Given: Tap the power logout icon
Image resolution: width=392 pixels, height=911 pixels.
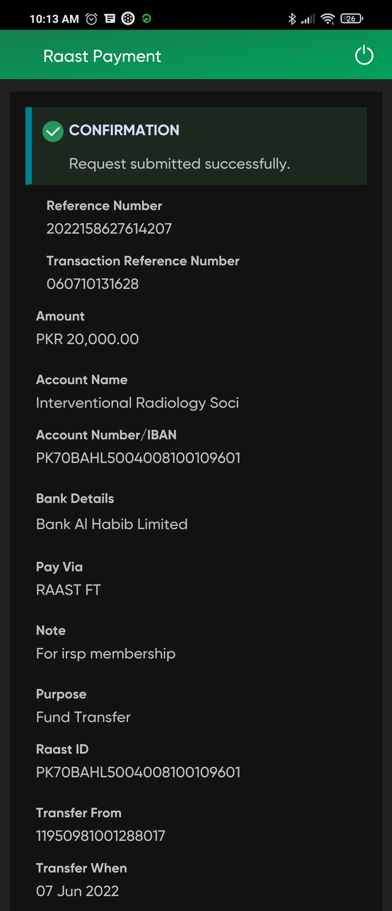Looking at the screenshot, I should (x=364, y=55).
